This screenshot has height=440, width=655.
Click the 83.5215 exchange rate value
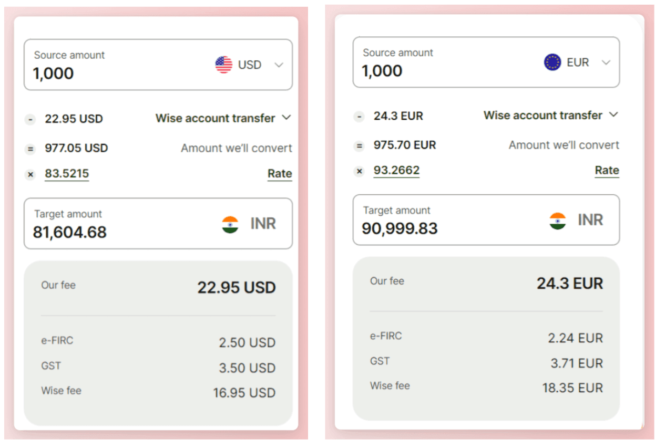pos(66,173)
